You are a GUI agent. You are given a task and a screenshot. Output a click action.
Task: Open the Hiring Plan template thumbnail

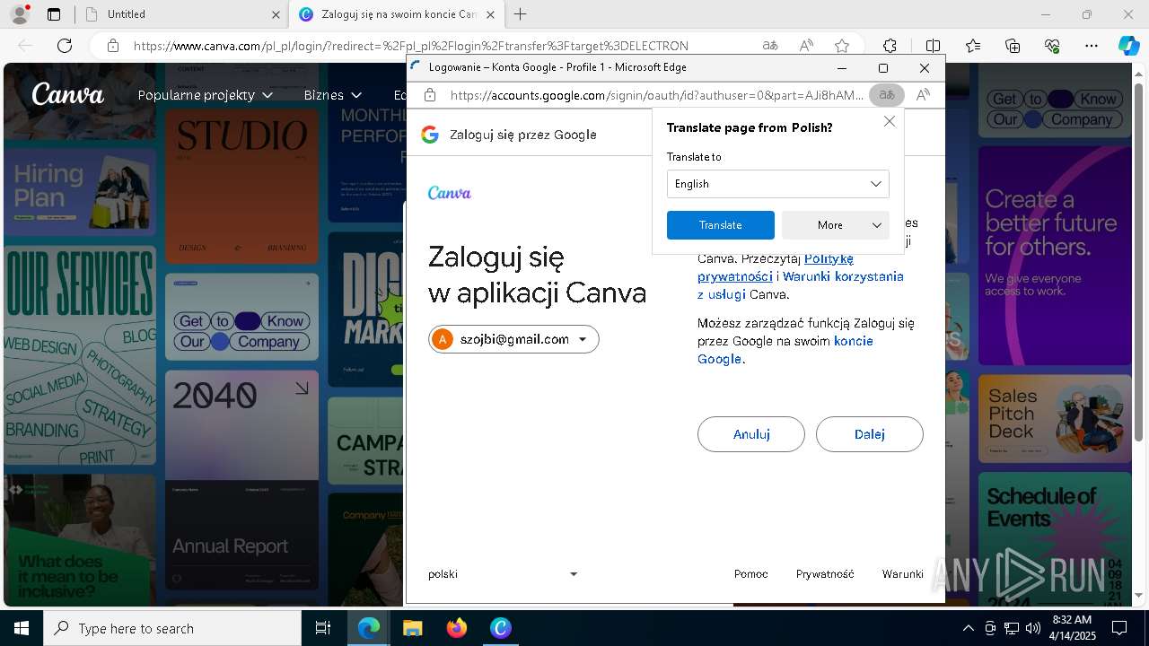pyautogui.click(x=80, y=192)
